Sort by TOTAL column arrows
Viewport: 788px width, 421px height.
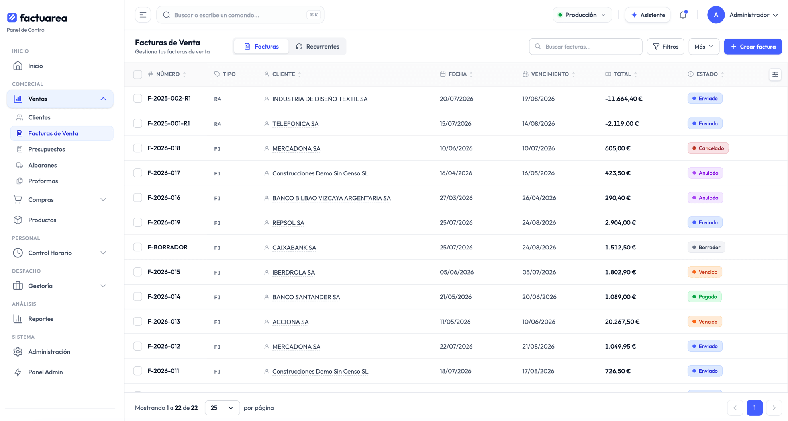(636, 74)
